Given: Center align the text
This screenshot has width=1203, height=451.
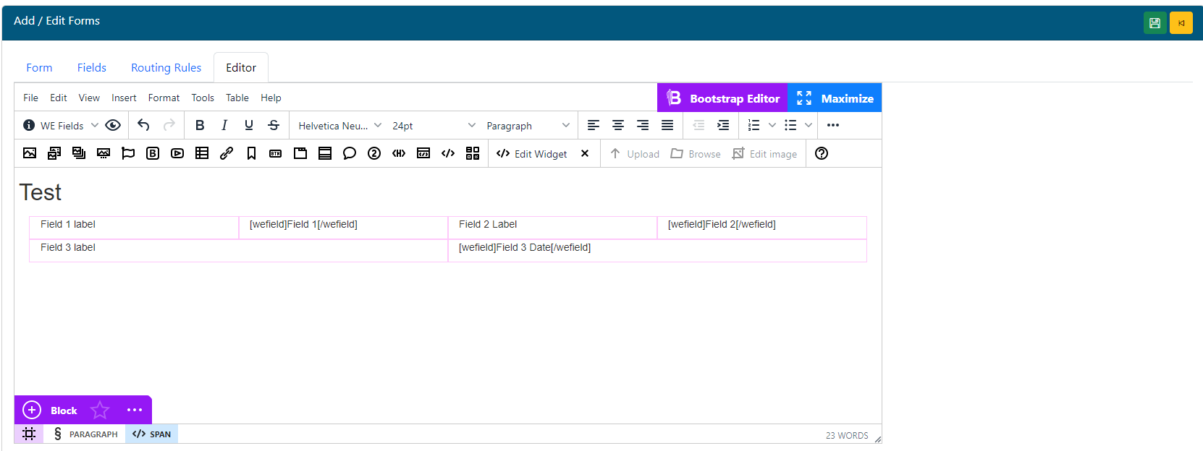Looking at the screenshot, I should click(618, 125).
